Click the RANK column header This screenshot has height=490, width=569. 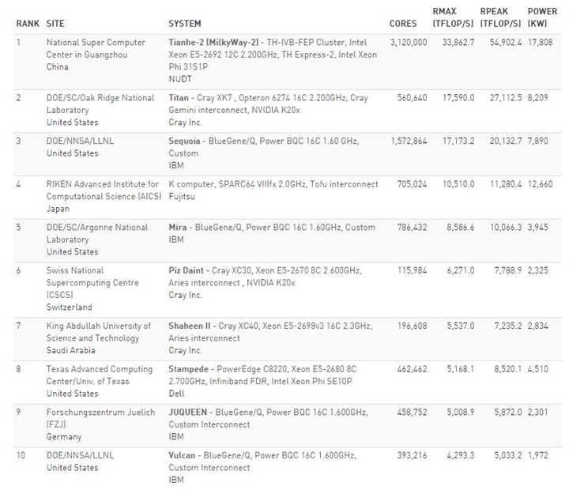28,24
